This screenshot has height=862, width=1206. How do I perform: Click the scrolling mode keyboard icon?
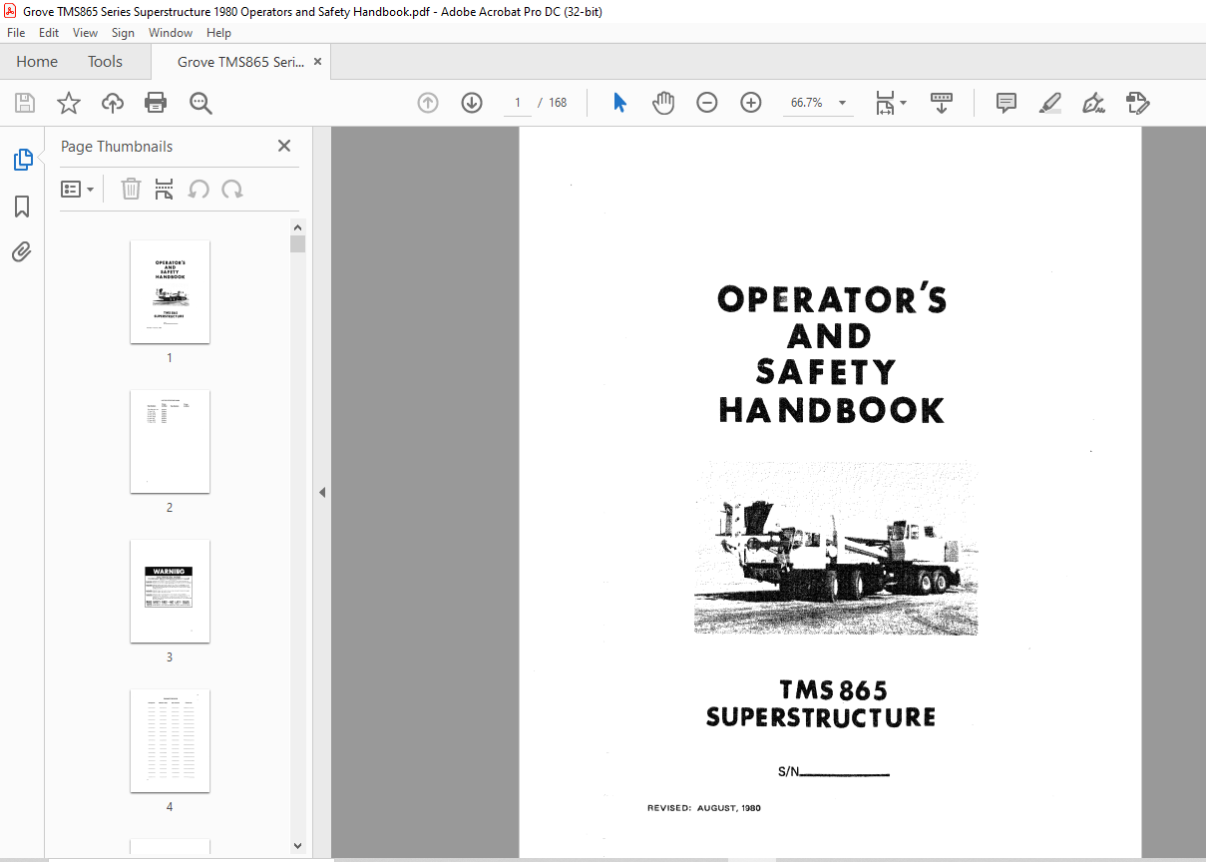[x=942, y=103]
